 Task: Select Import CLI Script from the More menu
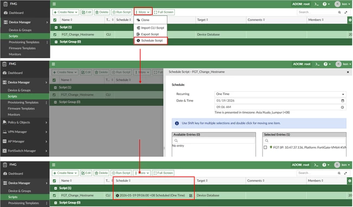tap(150, 28)
